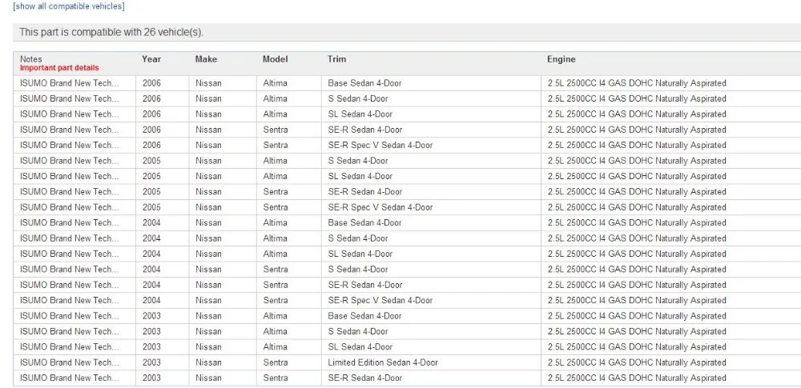Viewport: 801px width, 388px height.
Task: Click year '2005' in the Altima S Sedan row
Action: click(x=151, y=161)
